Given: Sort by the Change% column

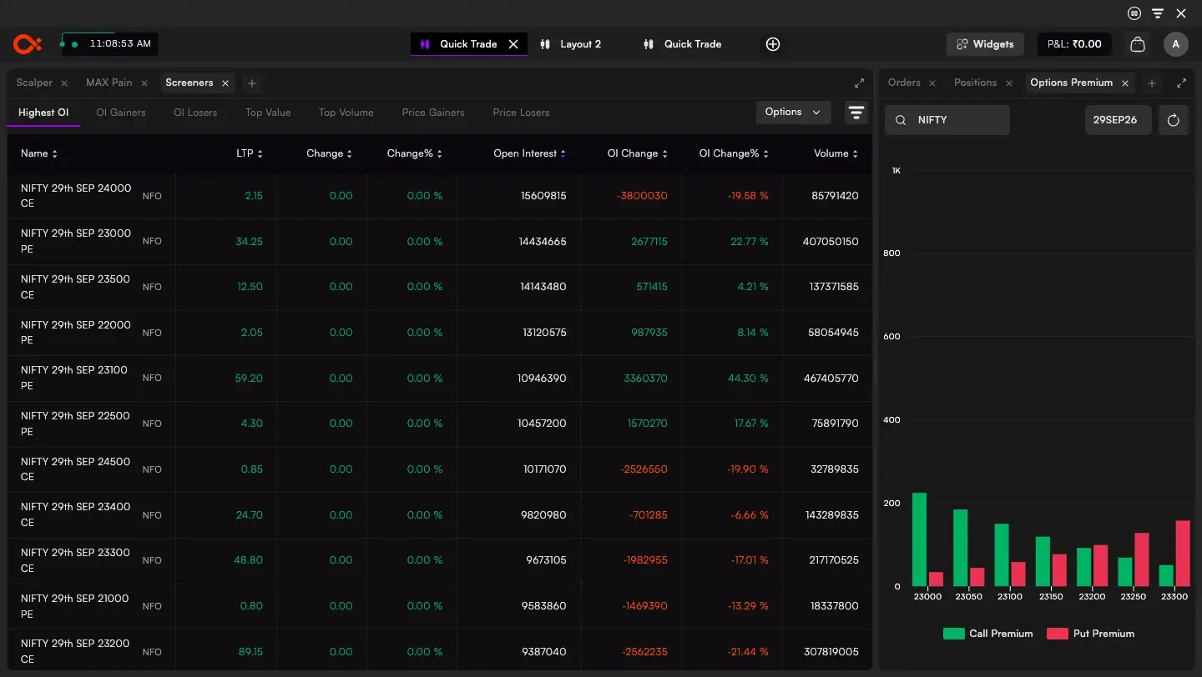Looking at the screenshot, I should click(x=415, y=153).
